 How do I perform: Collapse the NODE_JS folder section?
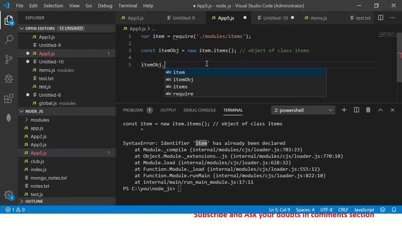21,111
